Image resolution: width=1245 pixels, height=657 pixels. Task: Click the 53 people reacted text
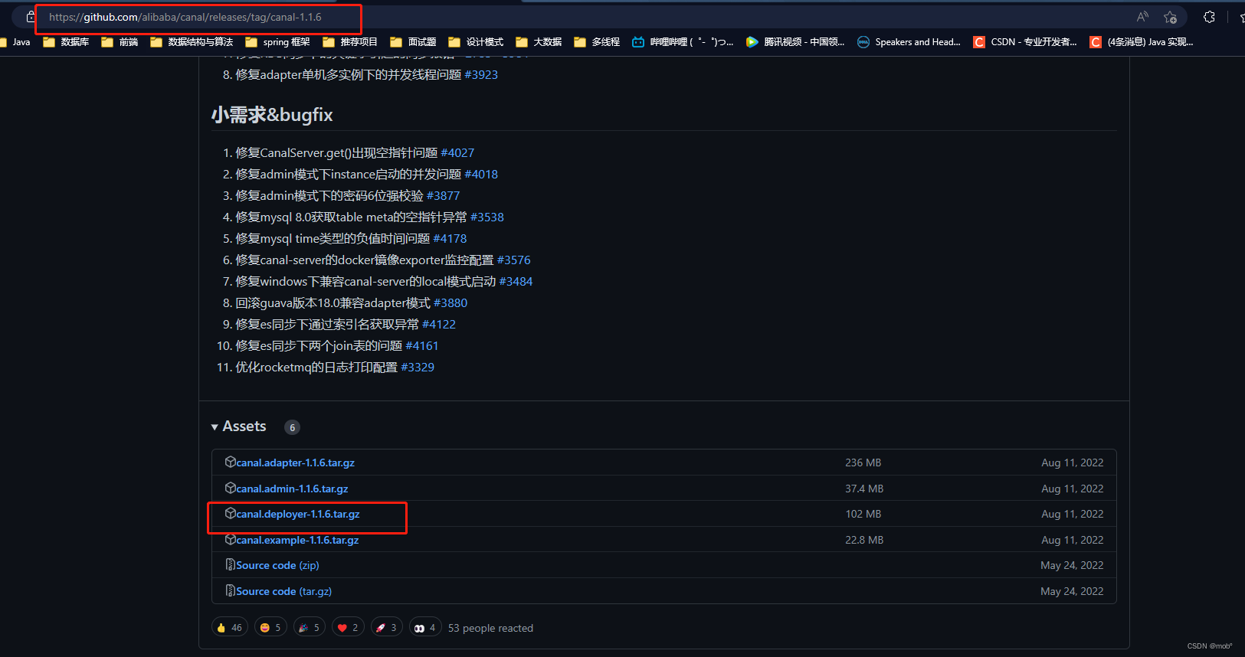coord(490,628)
